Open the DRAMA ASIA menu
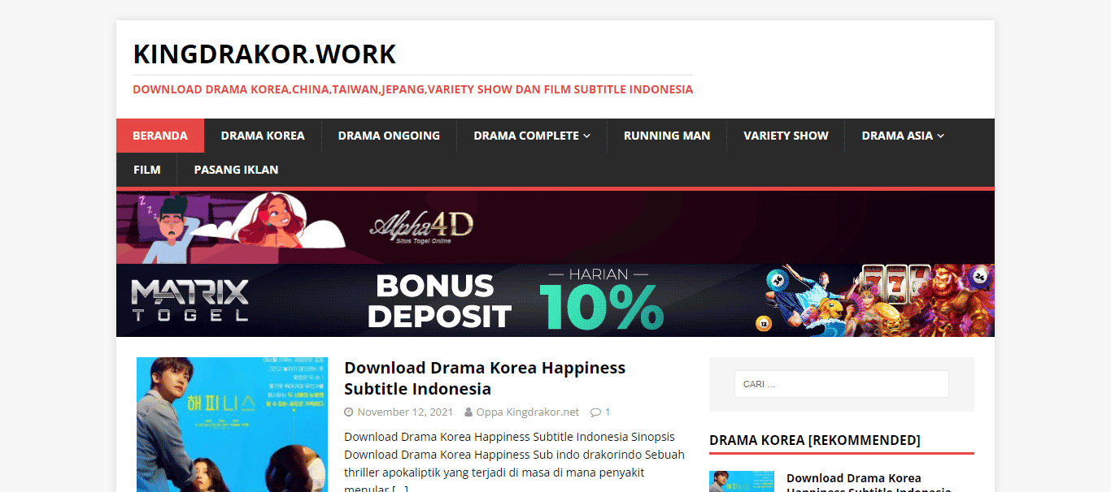 coord(903,136)
